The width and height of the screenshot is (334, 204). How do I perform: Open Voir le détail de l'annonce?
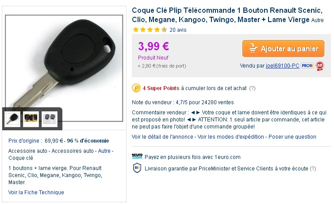pos(163,137)
